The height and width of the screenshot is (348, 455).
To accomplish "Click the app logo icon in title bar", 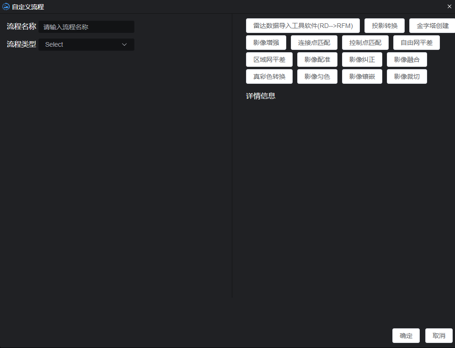I will click(x=6, y=7).
